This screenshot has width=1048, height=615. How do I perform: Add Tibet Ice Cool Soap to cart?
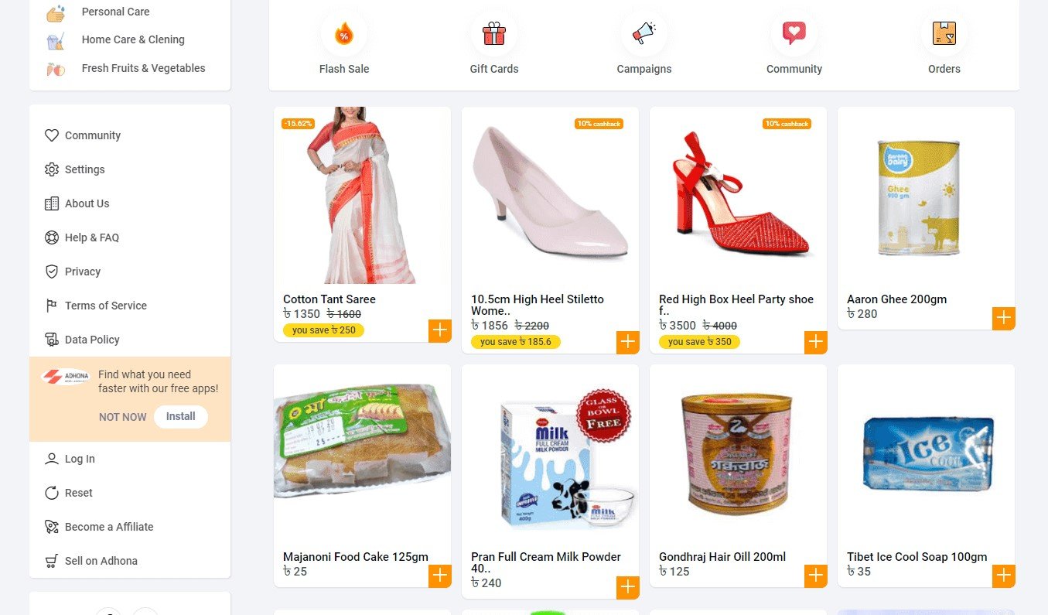click(1004, 576)
